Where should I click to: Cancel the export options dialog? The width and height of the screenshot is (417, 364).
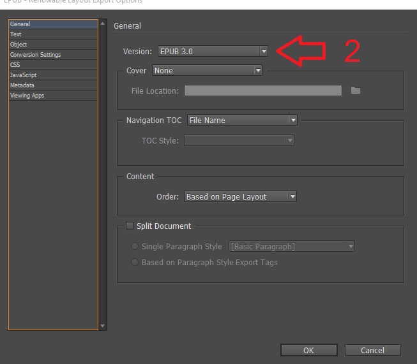[x=372, y=350]
